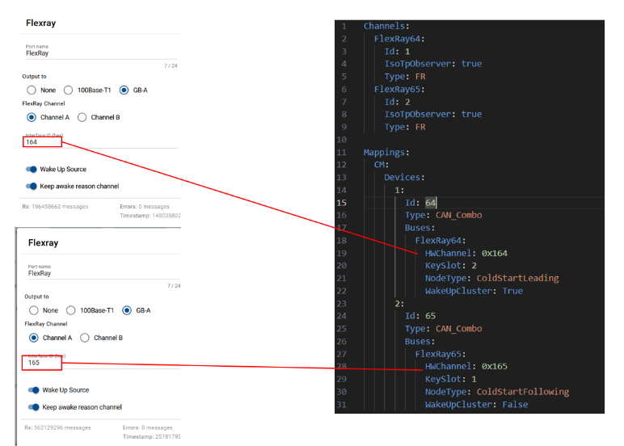
Task: Toggle Wake Up Source in lower panel
Action: tap(34, 389)
